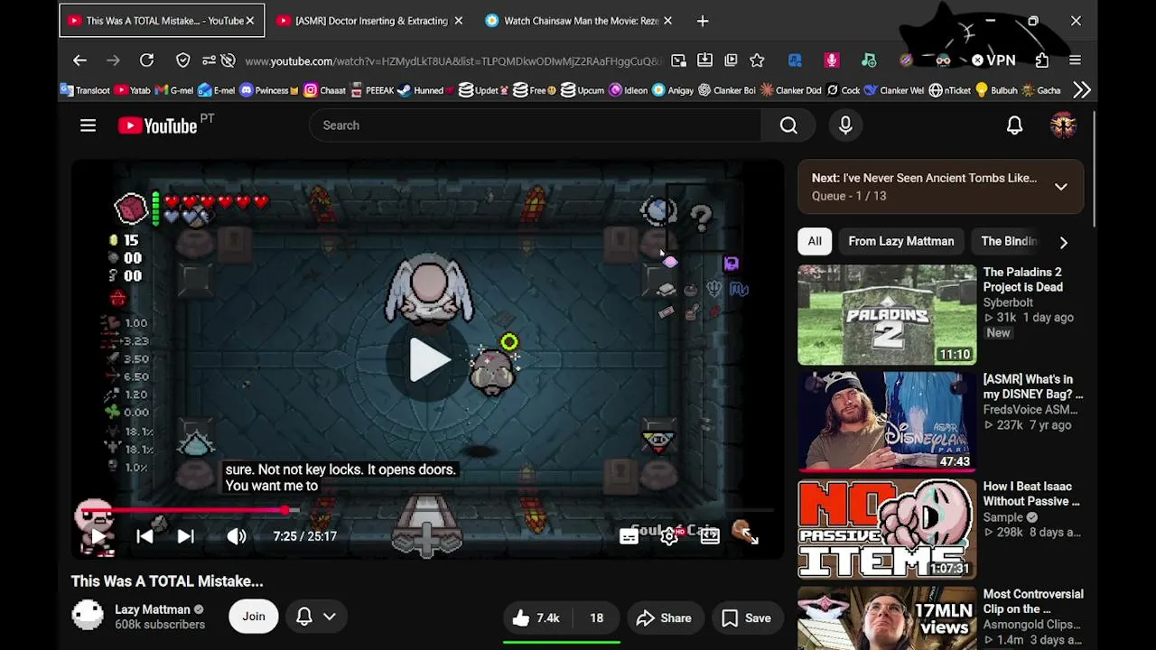Show more filter chips with the arrow
The image size is (1156, 650).
click(x=1063, y=242)
